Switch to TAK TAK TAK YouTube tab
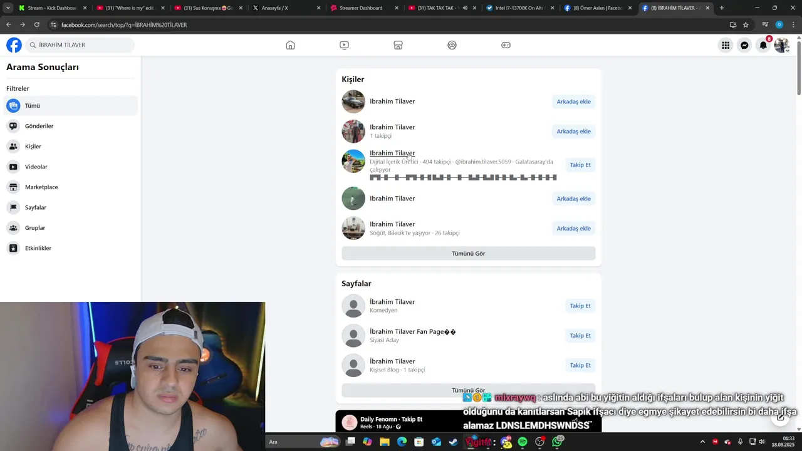 click(442, 8)
